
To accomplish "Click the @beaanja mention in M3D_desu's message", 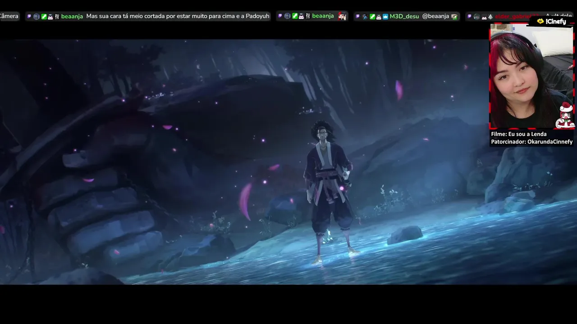I will [435, 16].
